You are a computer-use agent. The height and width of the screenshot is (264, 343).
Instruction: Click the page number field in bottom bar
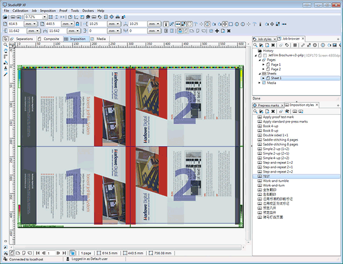click(50, 253)
